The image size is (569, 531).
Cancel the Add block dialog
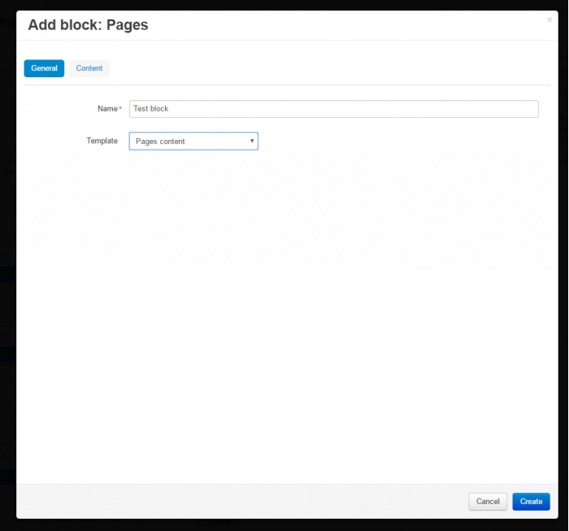pyautogui.click(x=488, y=501)
